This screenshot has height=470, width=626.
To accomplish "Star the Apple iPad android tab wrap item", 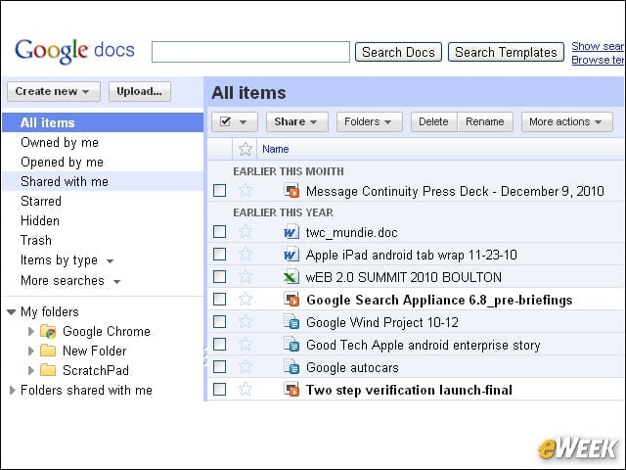I will pyautogui.click(x=246, y=255).
